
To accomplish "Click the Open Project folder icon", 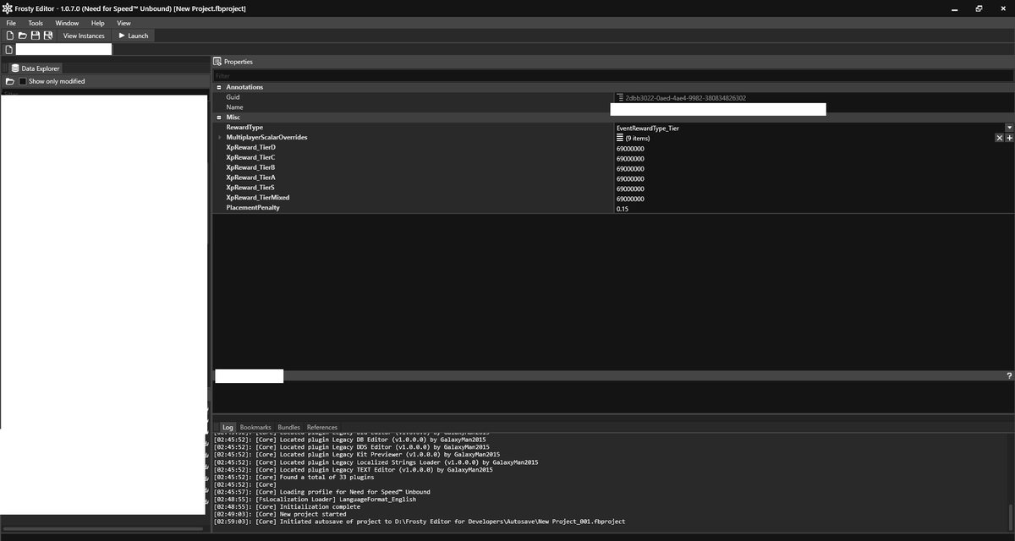I will [x=23, y=36].
